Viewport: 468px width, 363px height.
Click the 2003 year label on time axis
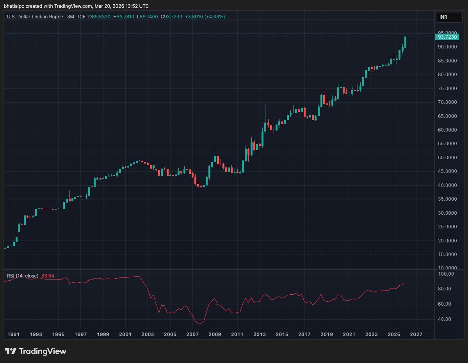(x=148, y=335)
